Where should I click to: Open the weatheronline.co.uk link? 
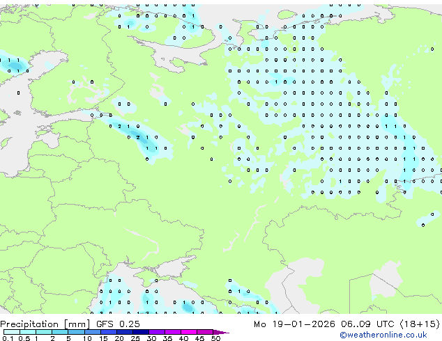click(x=383, y=335)
